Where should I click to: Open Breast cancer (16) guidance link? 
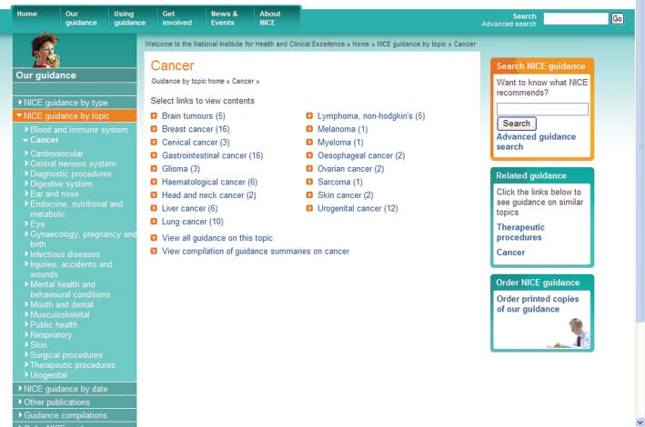pyautogui.click(x=196, y=129)
